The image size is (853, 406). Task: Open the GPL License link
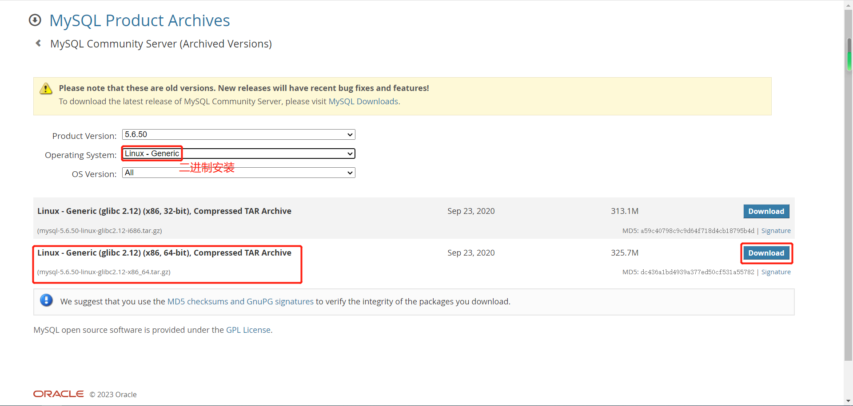[248, 330]
